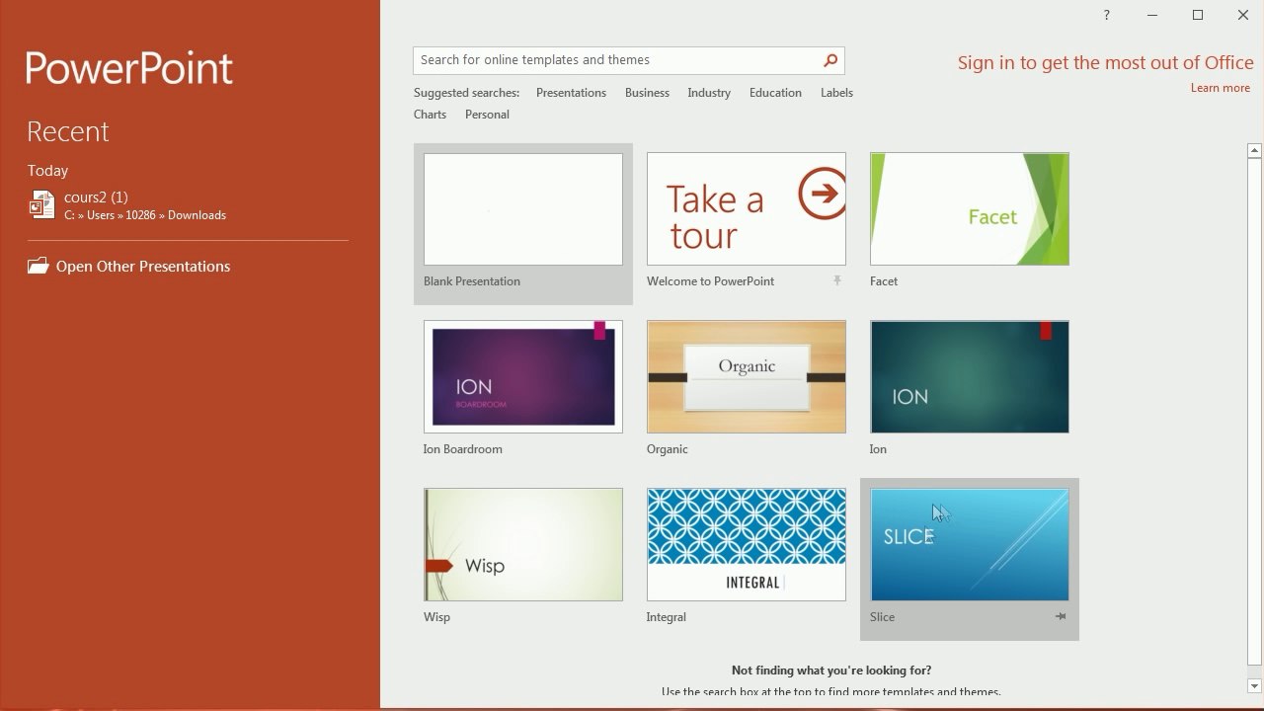Pick the Charts suggested search

pos(430,115)
